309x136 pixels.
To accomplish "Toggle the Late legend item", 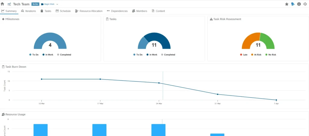I will (x=244, y=55).
